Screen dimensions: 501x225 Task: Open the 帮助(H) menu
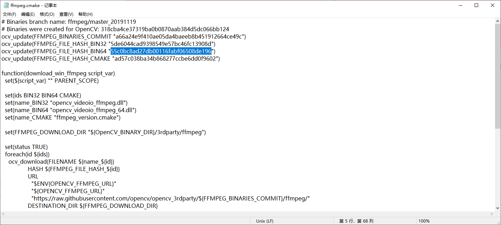[85, 14]
